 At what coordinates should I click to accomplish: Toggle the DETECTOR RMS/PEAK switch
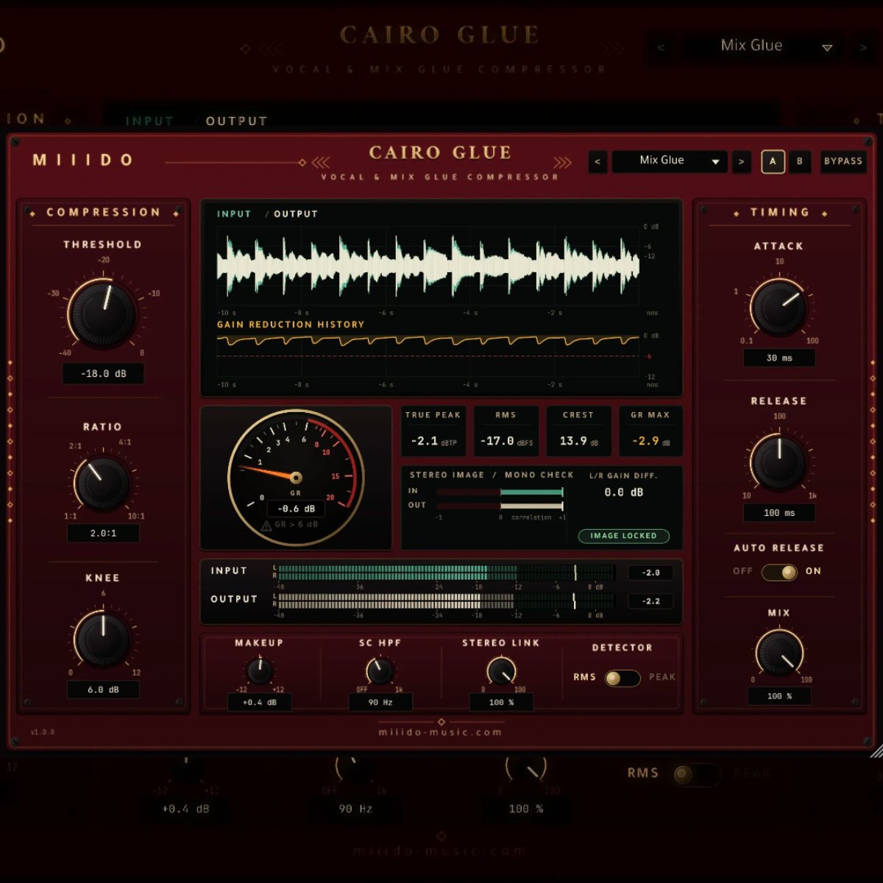tap(622, 678)
